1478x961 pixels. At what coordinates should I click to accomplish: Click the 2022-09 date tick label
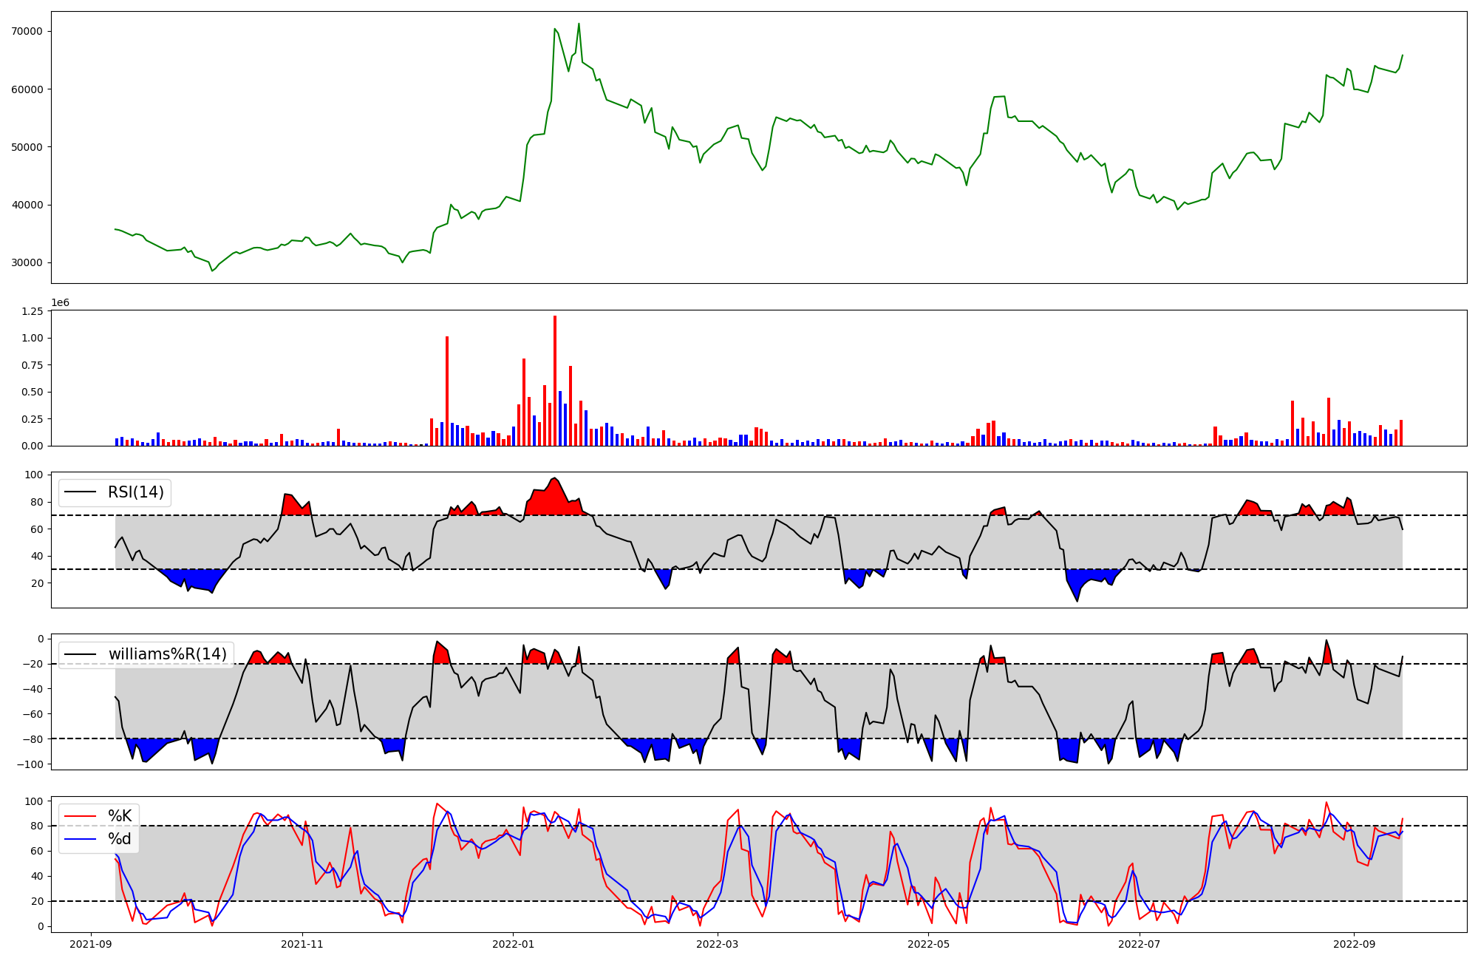[x=1354, y=944]
